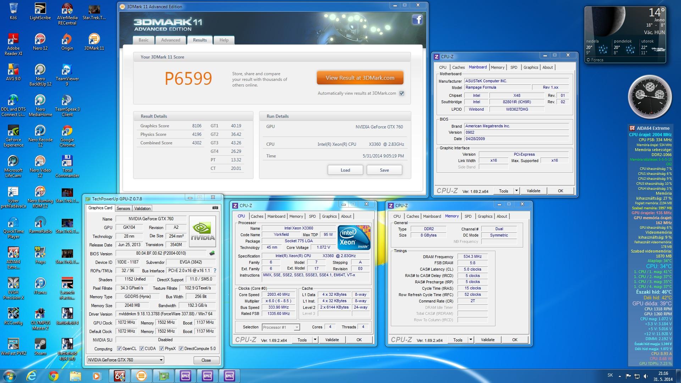Switch to the Advanced tab in 3DMark
The height and width of the screenshot is (383, 681).
(171, 40)
